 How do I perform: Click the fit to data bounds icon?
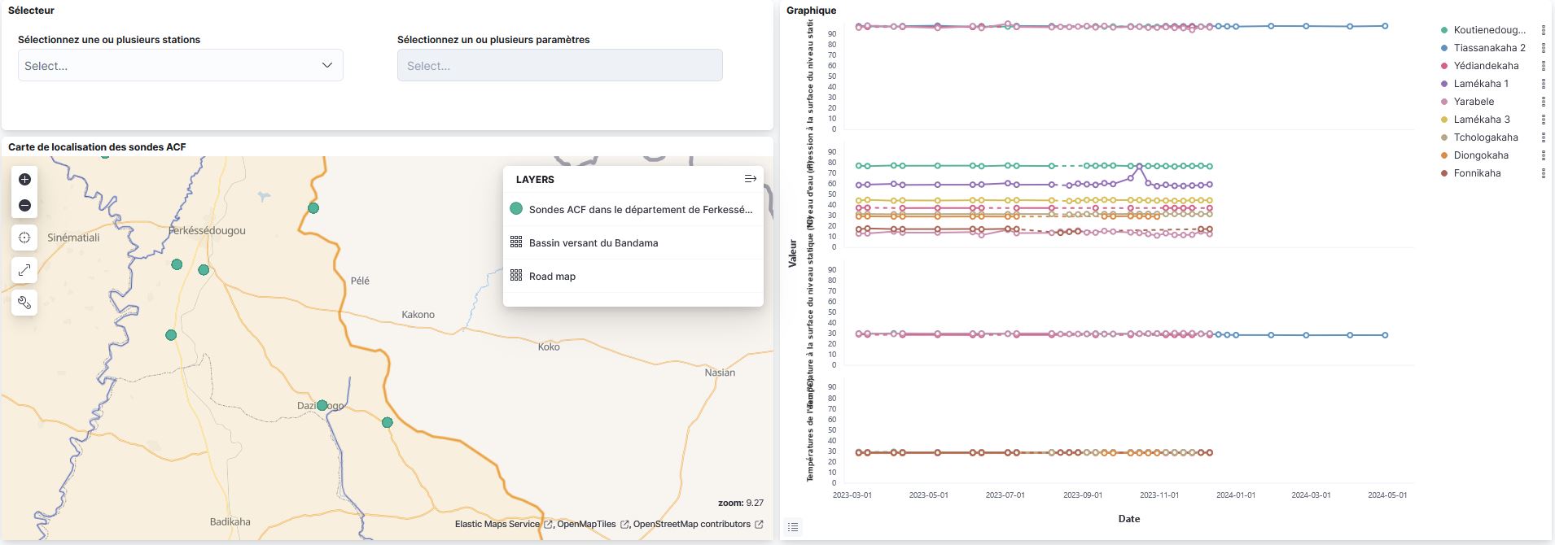tap(24, 238)
